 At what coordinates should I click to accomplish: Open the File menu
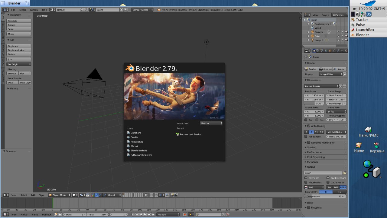click(13, 10)
